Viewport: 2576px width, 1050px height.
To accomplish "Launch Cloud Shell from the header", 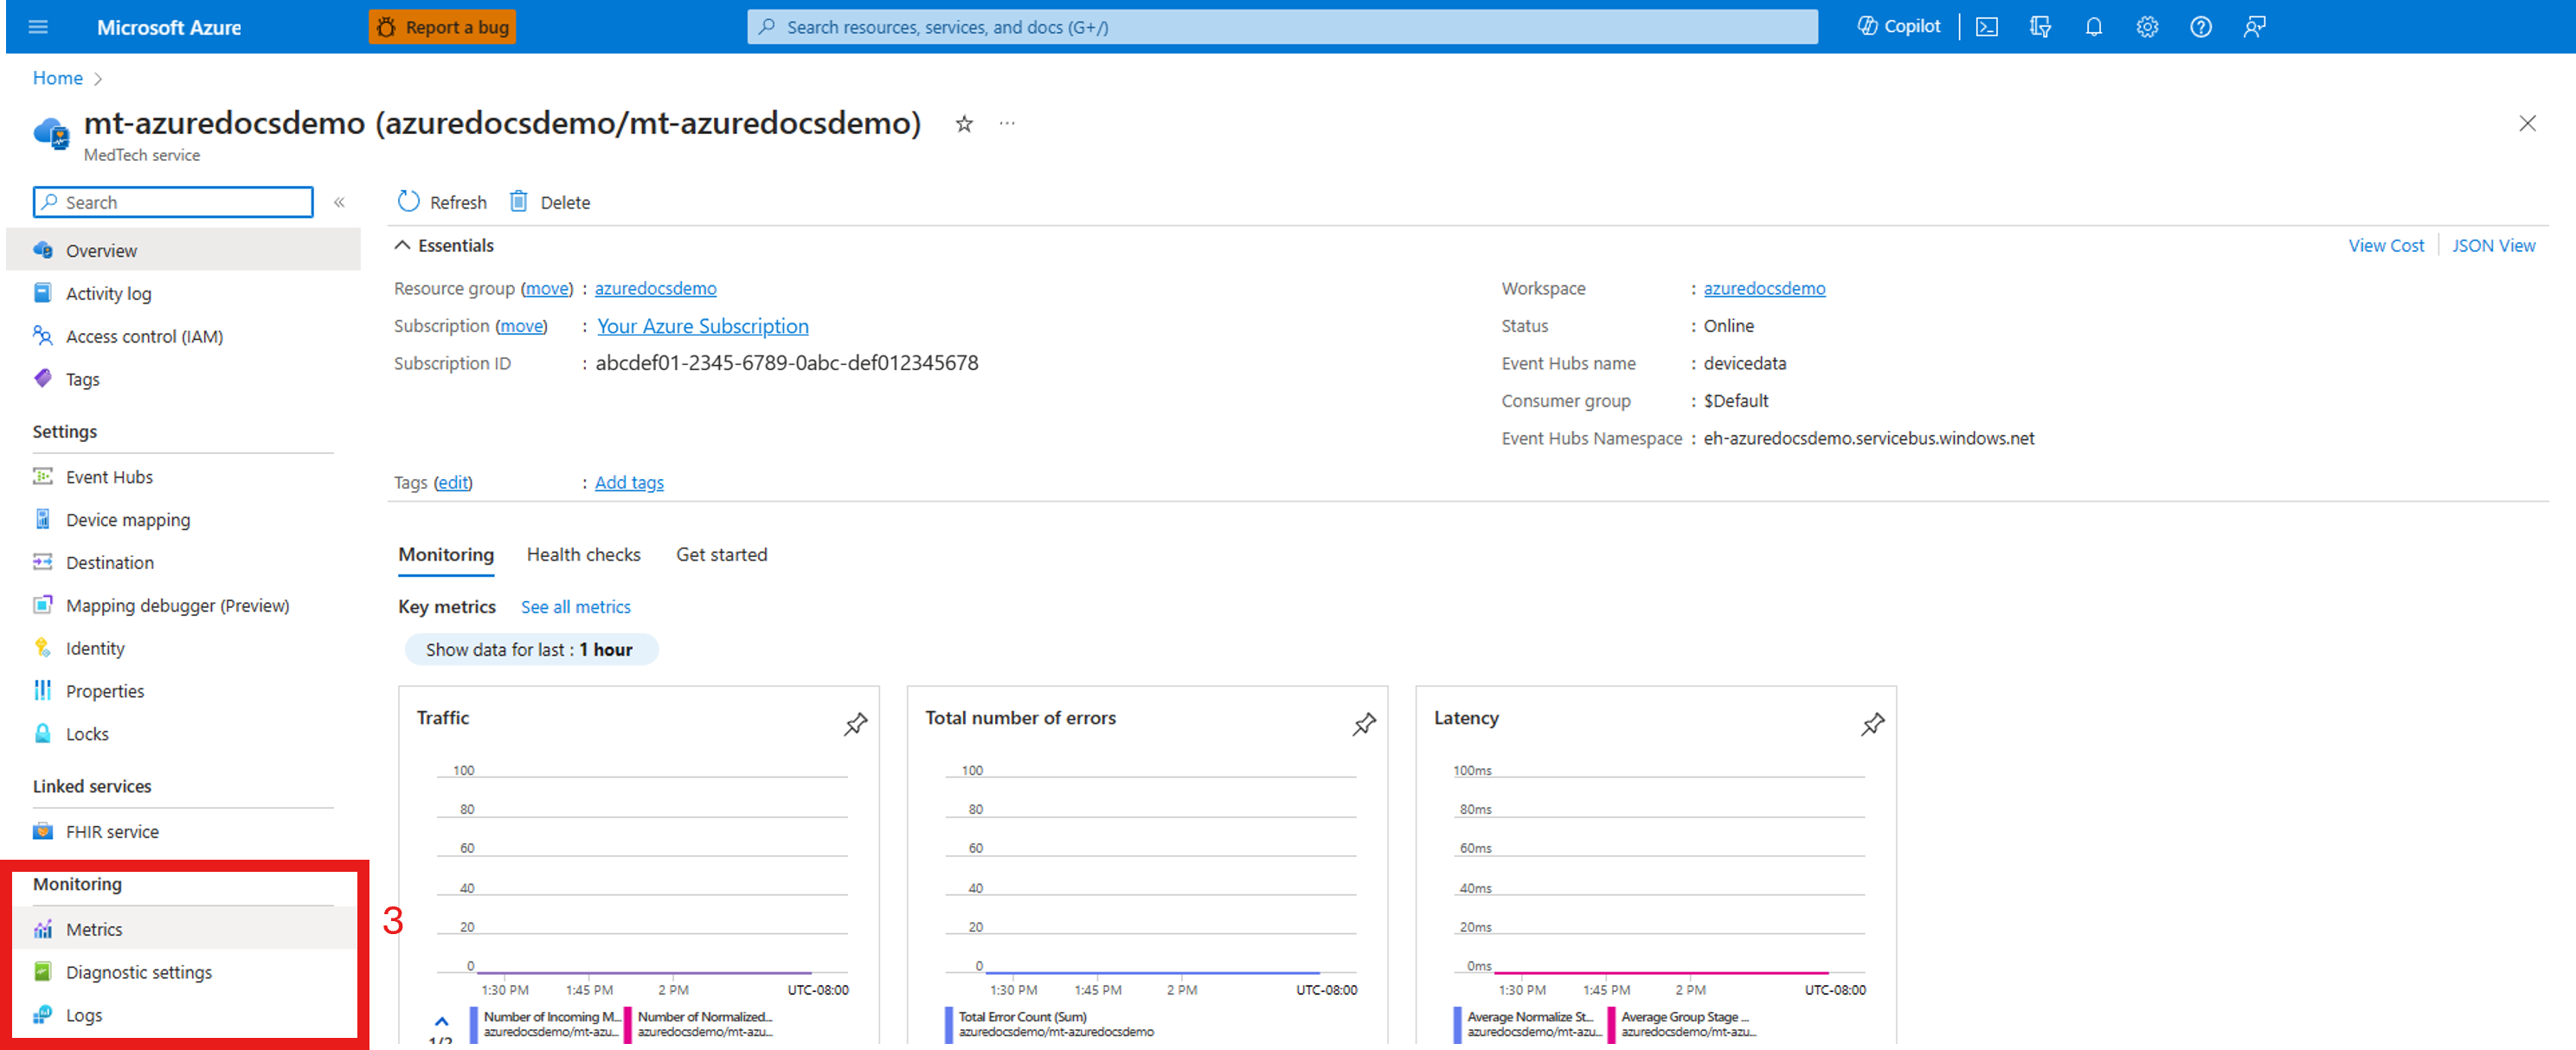I will [1987, 27].
